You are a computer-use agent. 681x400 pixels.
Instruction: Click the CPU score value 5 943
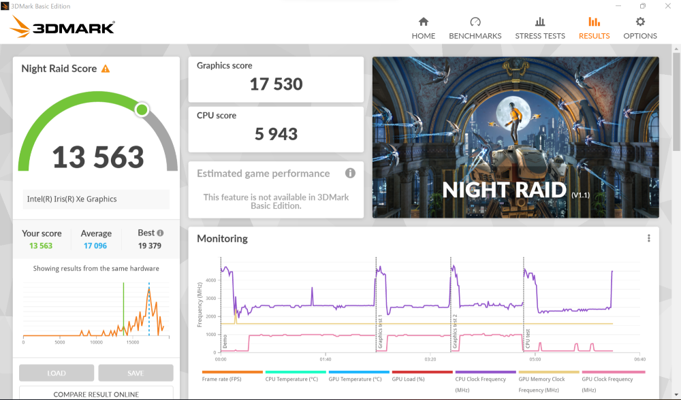pyautogui.click(x=276, y=134)
